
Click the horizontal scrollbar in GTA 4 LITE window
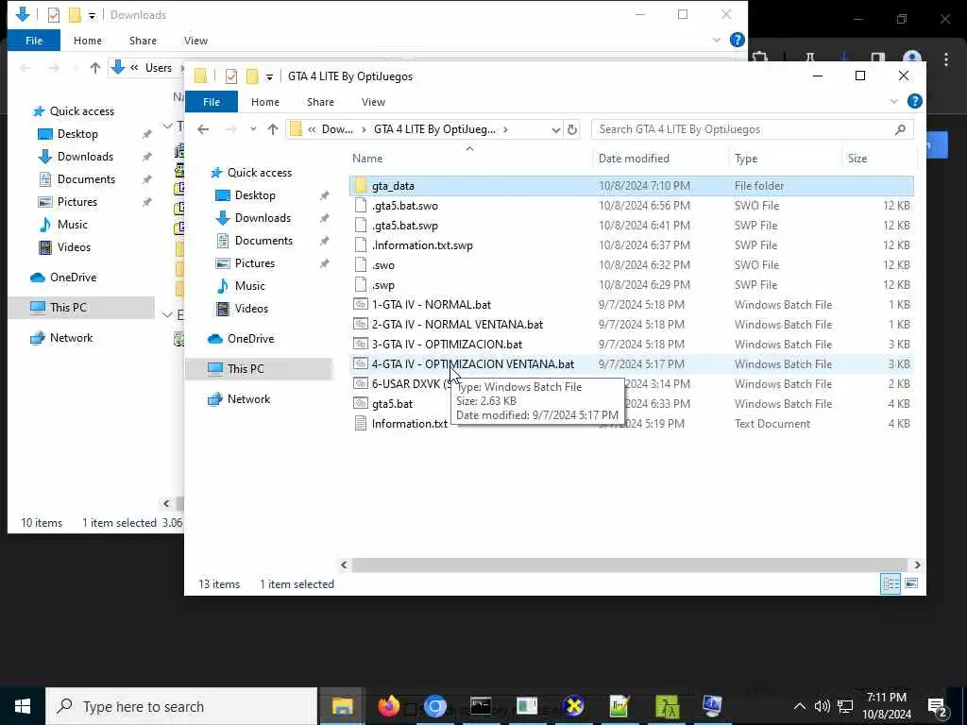(x=629, y=565)
